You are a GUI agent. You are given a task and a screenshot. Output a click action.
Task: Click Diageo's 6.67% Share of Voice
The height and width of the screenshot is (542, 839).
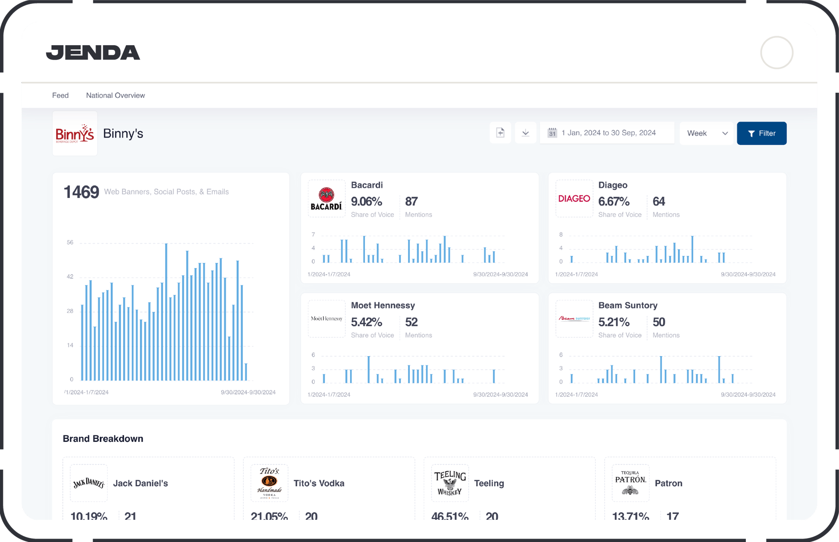click(x=614, y=201)
